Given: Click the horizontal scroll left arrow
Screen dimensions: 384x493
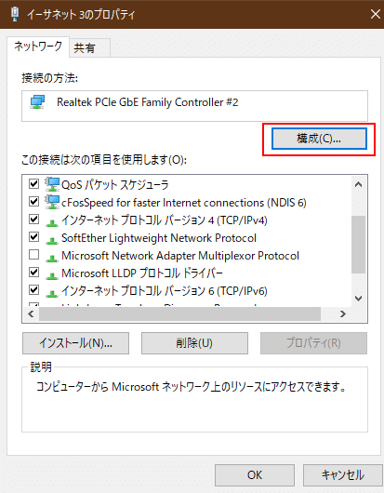Looking at the screenshot, I should click(31, 313).
